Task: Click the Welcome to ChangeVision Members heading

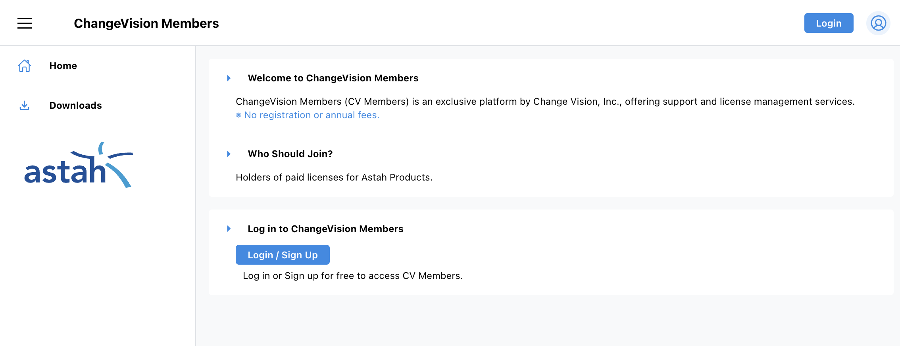Action: [333, 78]
